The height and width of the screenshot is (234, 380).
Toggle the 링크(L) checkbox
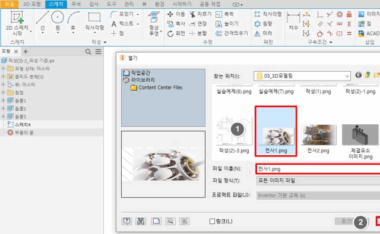pos(212,221)
